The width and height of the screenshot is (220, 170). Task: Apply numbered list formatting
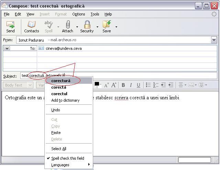tap(156, 85)
